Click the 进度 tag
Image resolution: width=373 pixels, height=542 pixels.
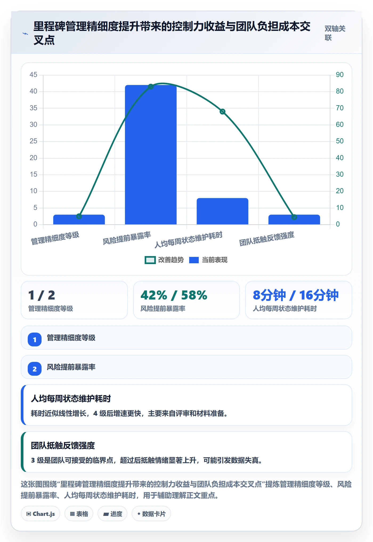pos(113,514)
